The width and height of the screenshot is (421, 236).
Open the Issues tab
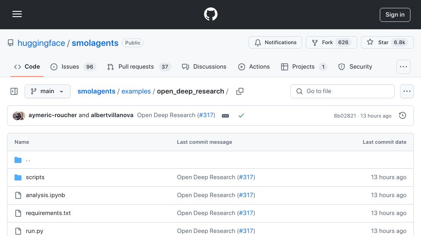pyautogui.click(x=73, y=66)
